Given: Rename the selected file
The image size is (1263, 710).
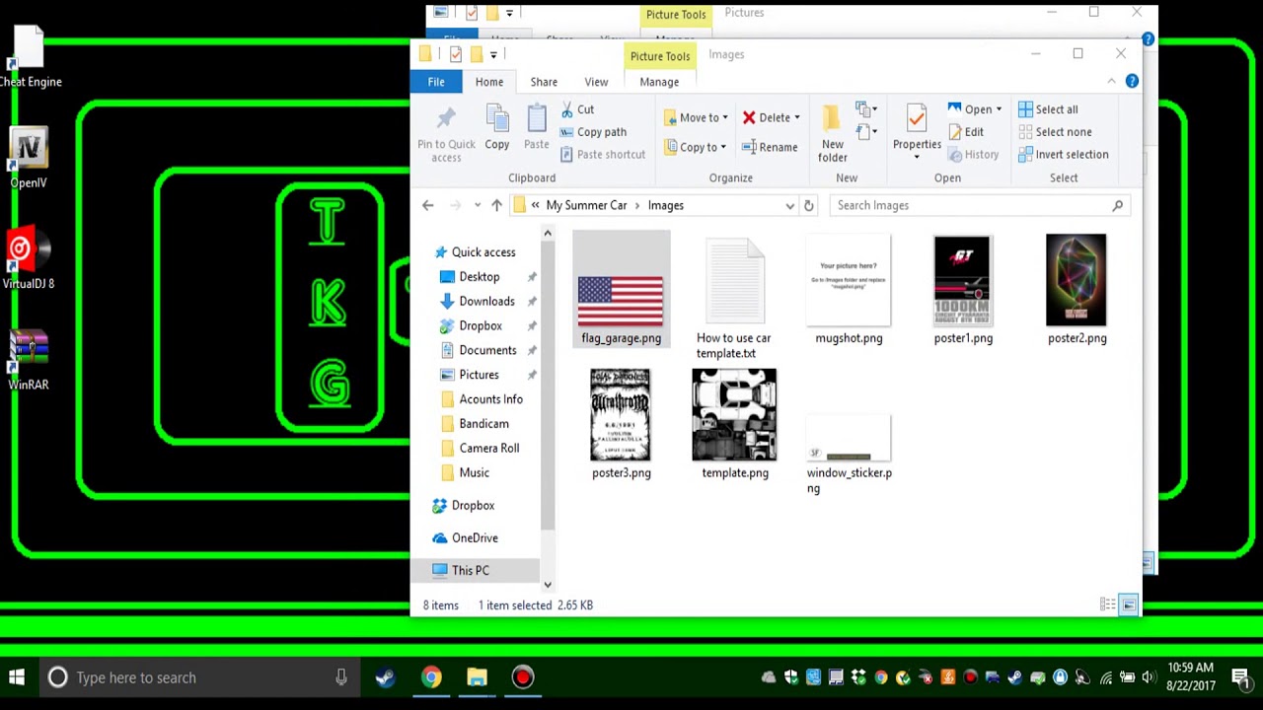Looking at the screenshot, I should (x=770, y=147).
